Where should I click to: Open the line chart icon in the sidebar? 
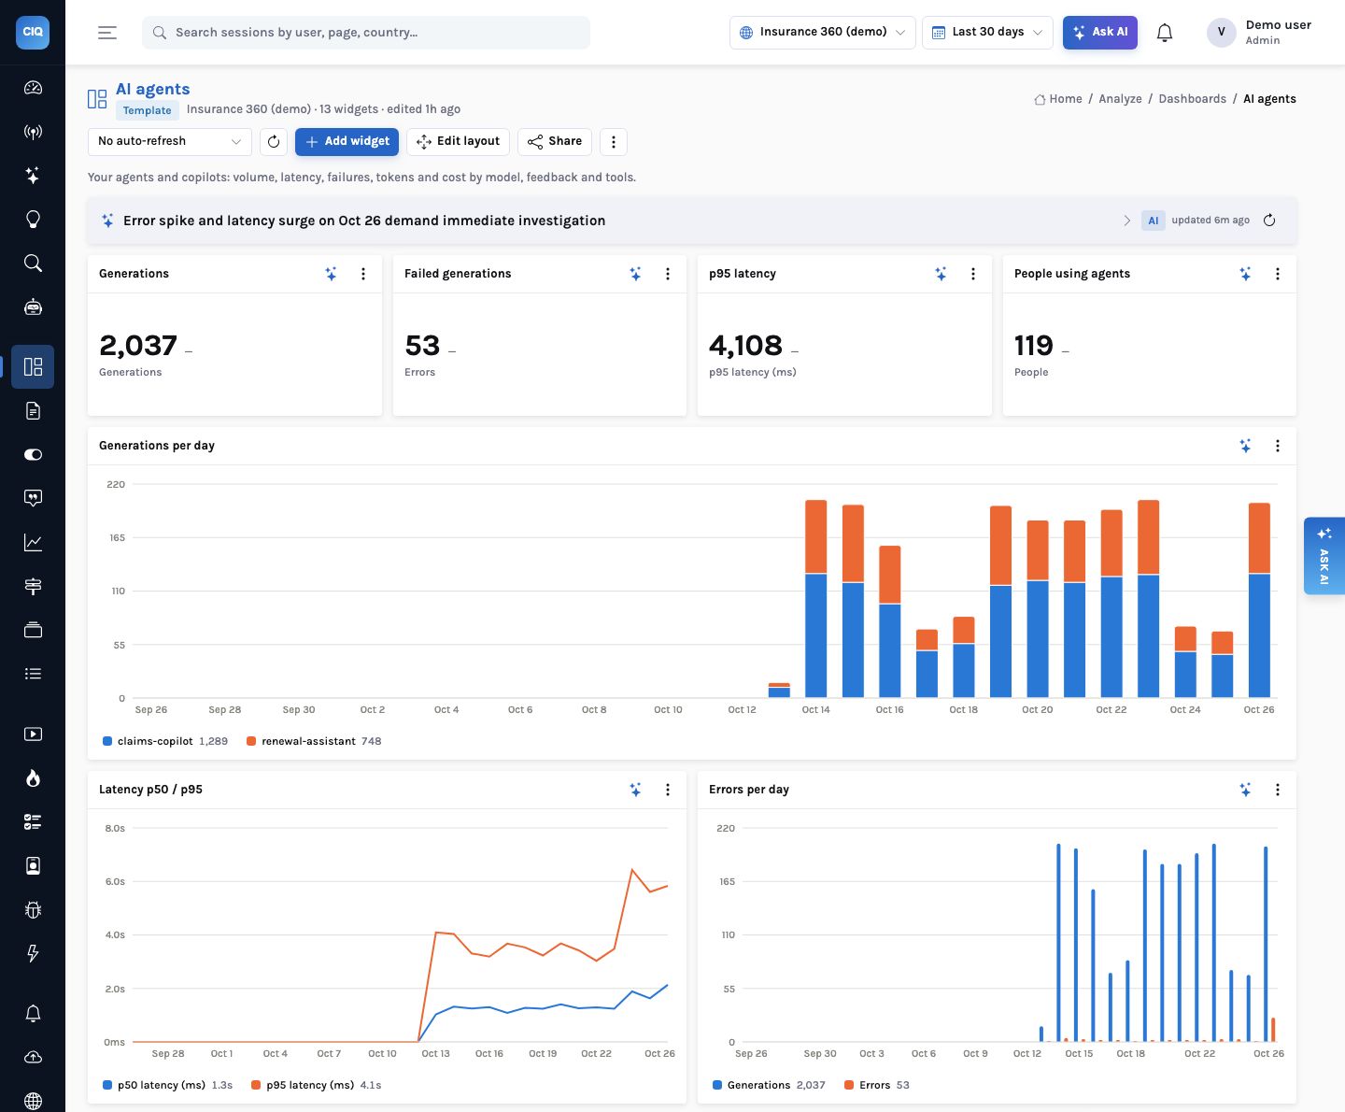tap(33, 542)
